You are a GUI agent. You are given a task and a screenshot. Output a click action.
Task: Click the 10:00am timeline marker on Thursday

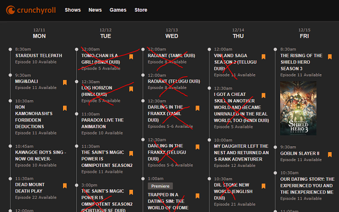point(209,140)
